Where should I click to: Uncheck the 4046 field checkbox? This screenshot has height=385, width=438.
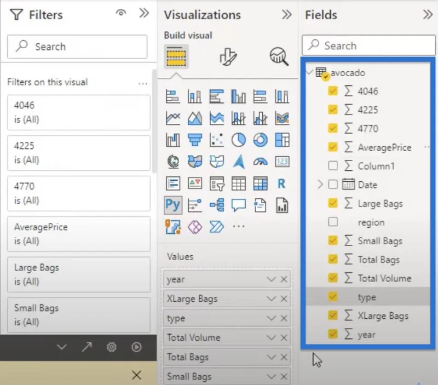point(333,91)
